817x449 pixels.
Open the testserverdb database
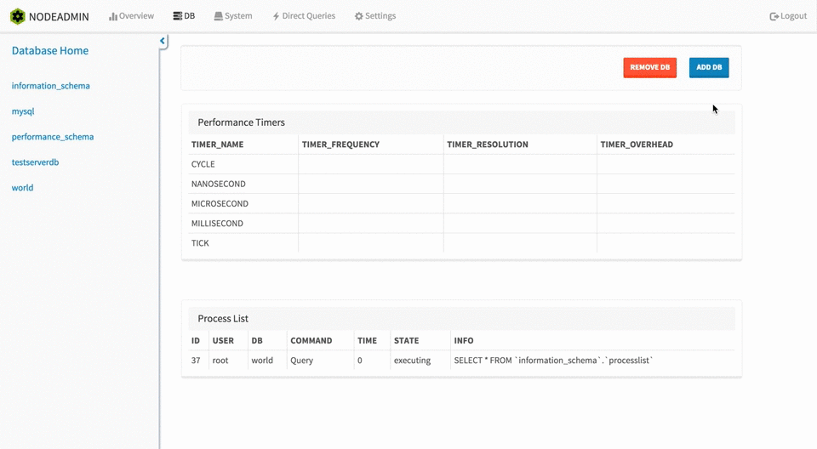(x=35, y=162)
